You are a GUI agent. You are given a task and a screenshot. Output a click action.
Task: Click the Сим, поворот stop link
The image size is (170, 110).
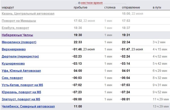coord(12,78)
